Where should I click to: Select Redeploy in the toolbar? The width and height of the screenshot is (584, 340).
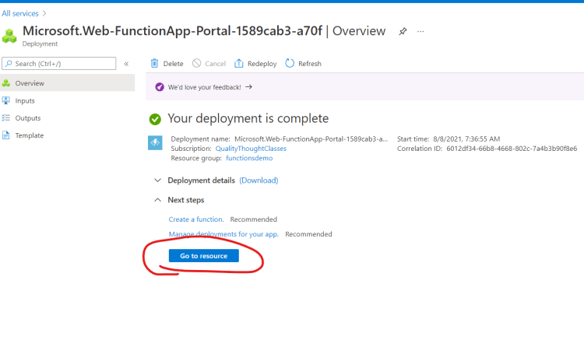pos(262,64)
